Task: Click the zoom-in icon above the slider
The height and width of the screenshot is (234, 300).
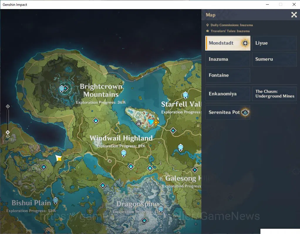Action: pyautogui.click(x=8, y=106)
